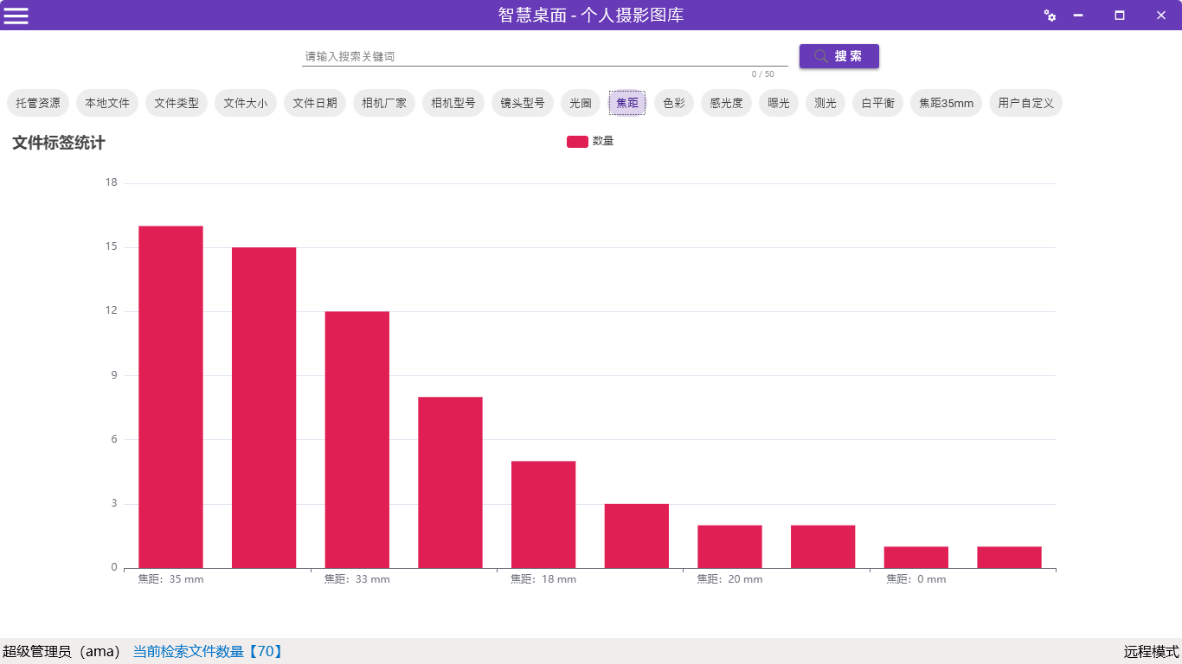
Task: Click the 远程模式 status label
Action: click(x=1151, y=651)
